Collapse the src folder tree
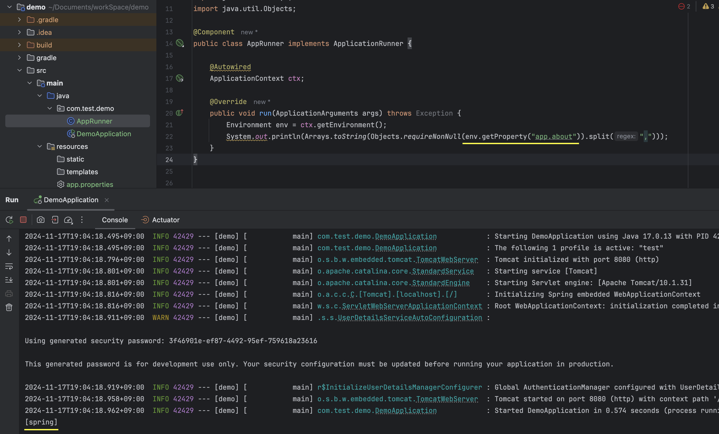The height and width of the screenshot is (434, 719). (19, 70)
